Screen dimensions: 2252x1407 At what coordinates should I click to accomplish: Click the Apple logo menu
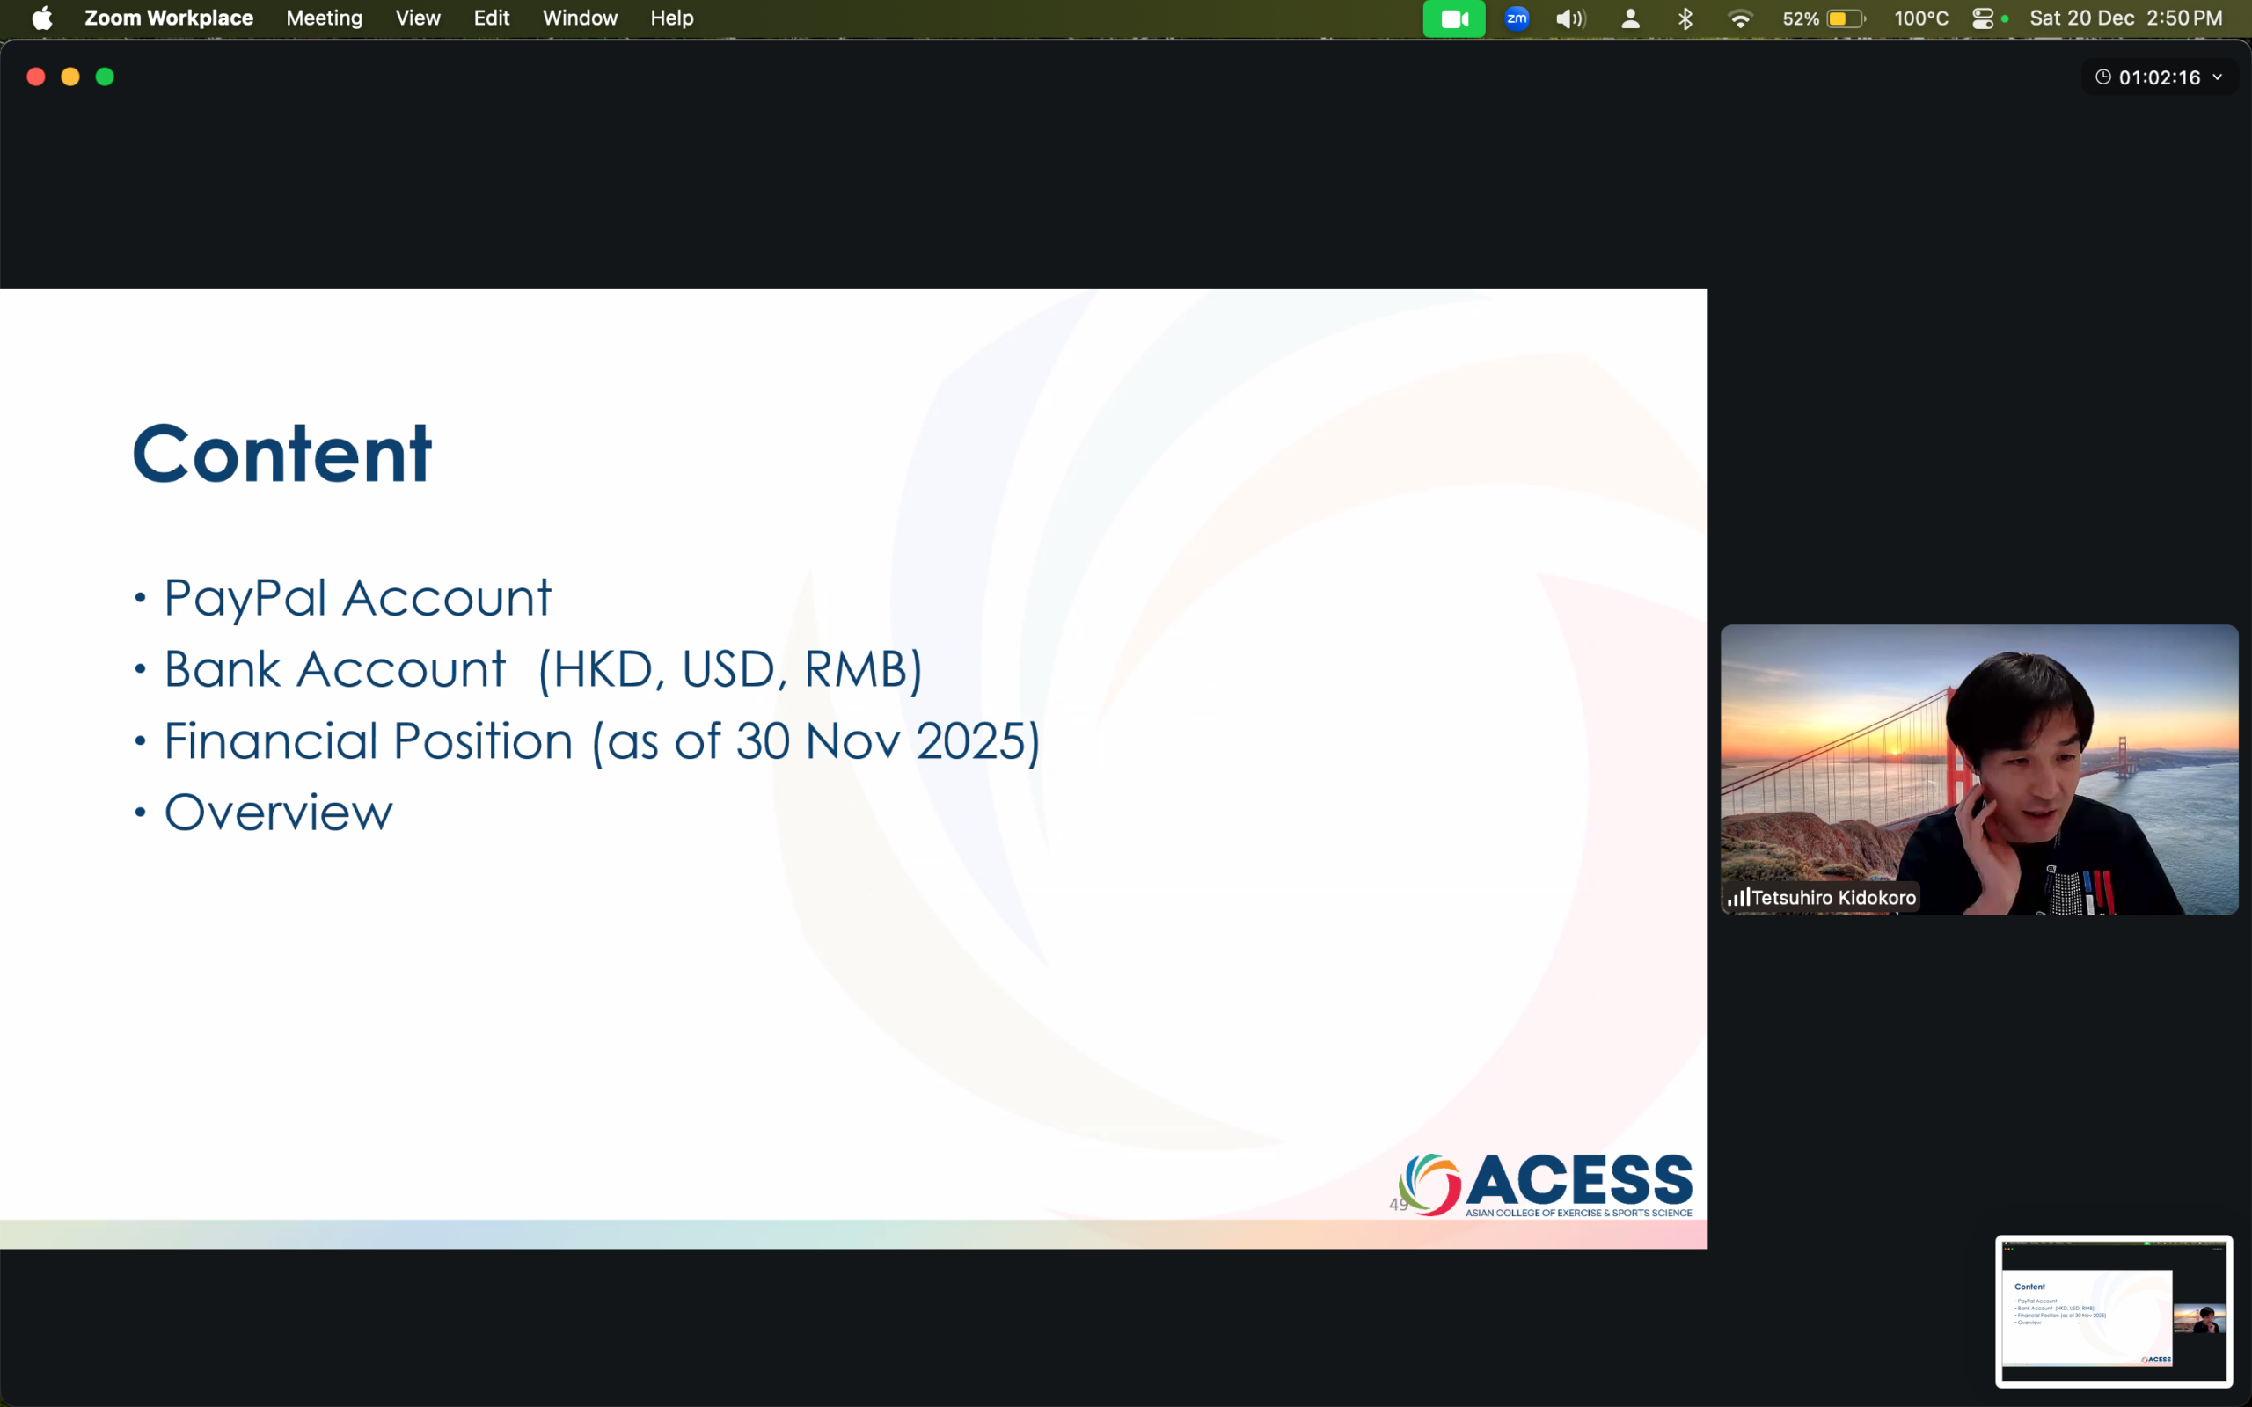(42, 18)
